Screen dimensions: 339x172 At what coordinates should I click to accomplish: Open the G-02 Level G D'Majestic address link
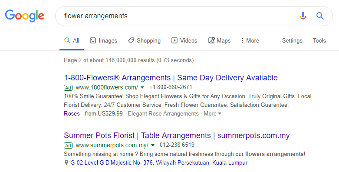tap(159, 163)
